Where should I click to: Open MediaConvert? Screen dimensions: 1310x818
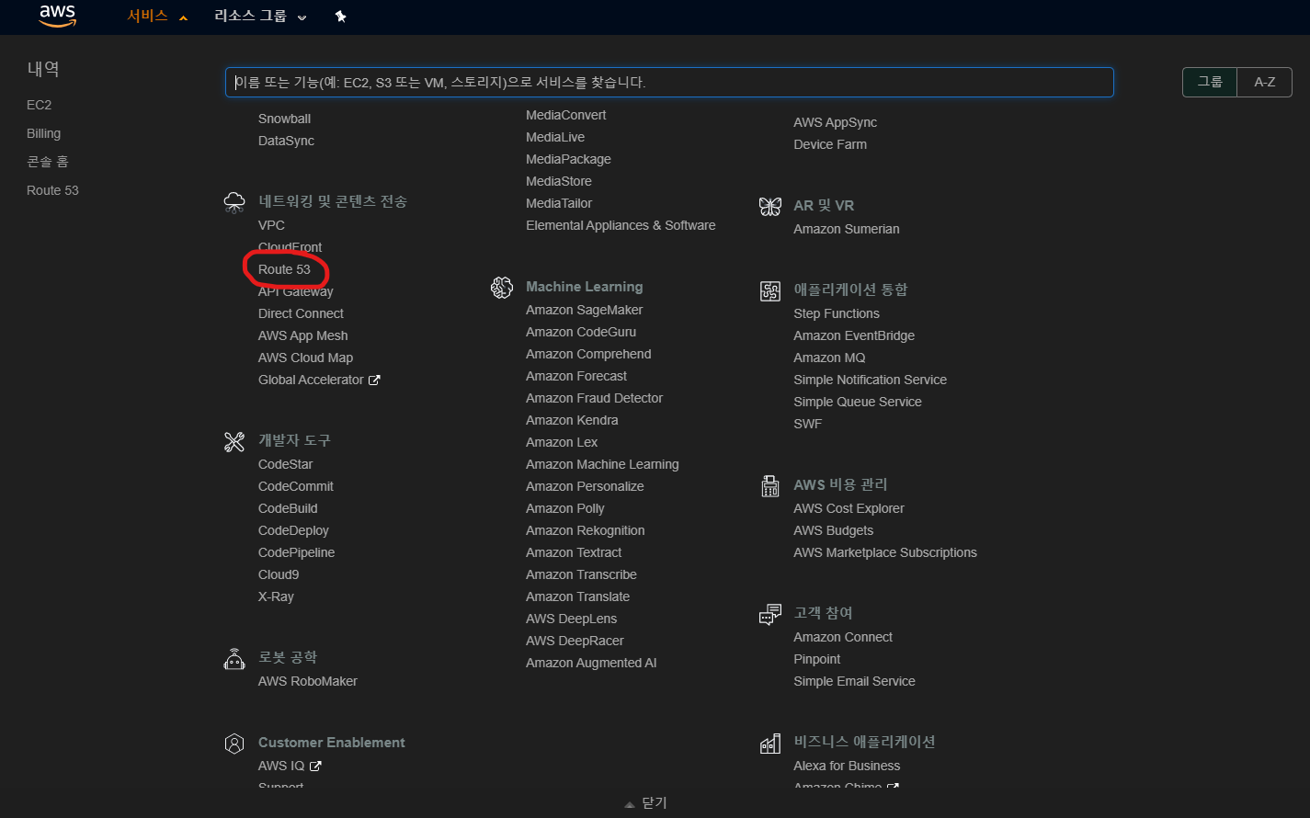tap(566, 115)
